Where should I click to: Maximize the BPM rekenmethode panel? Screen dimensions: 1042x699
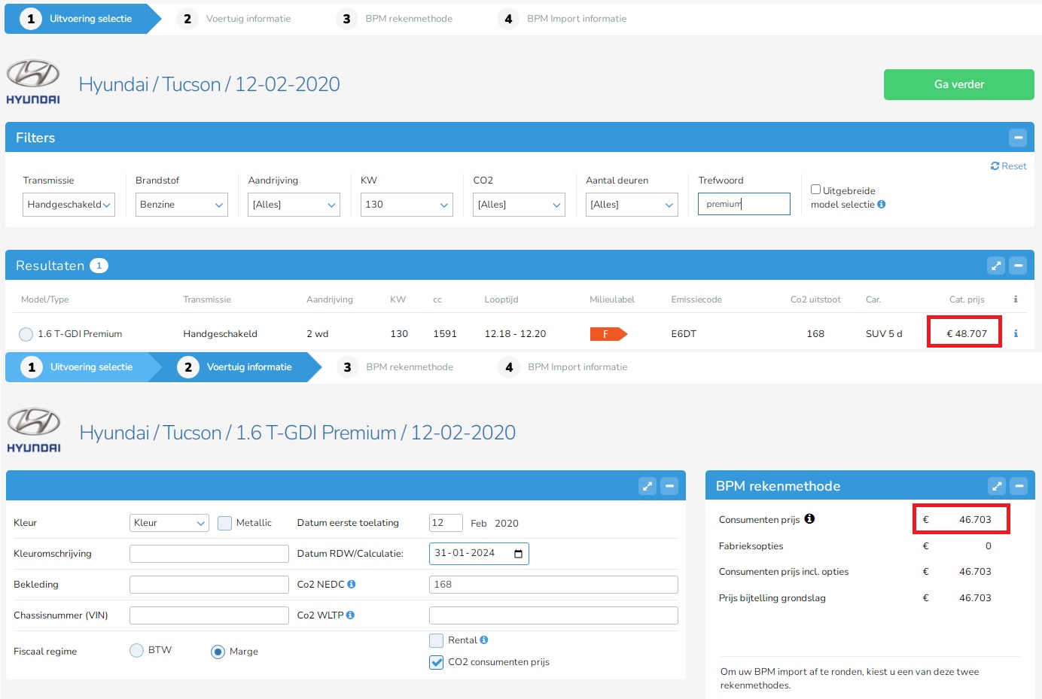pyautogui.click(x=997, y=486)
